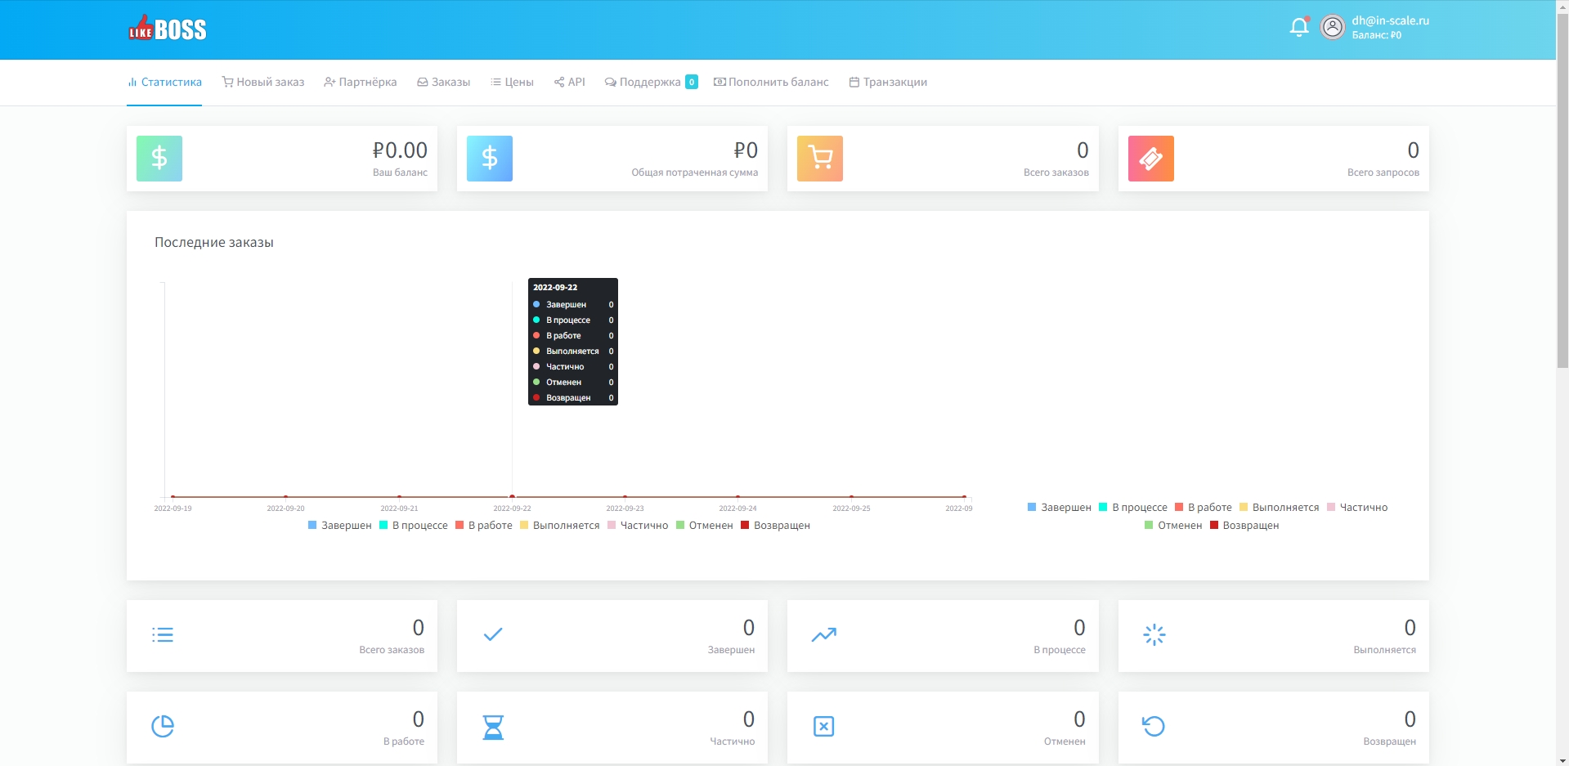
Task: Open the Заказы menu item
Action: tap(444, 82)
